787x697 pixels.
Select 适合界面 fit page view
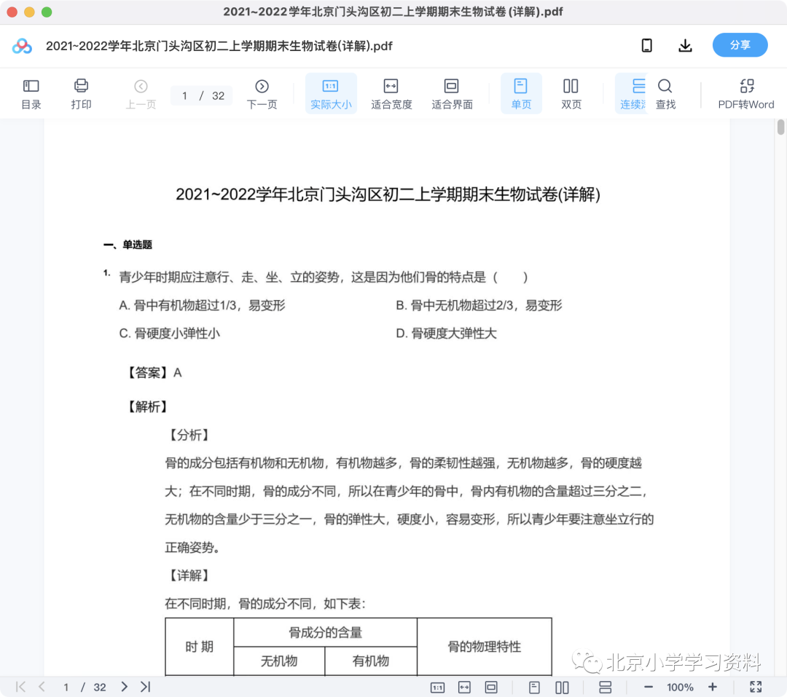point(453,94)
